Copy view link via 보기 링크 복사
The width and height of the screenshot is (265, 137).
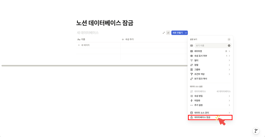click(x=210, y=79)
